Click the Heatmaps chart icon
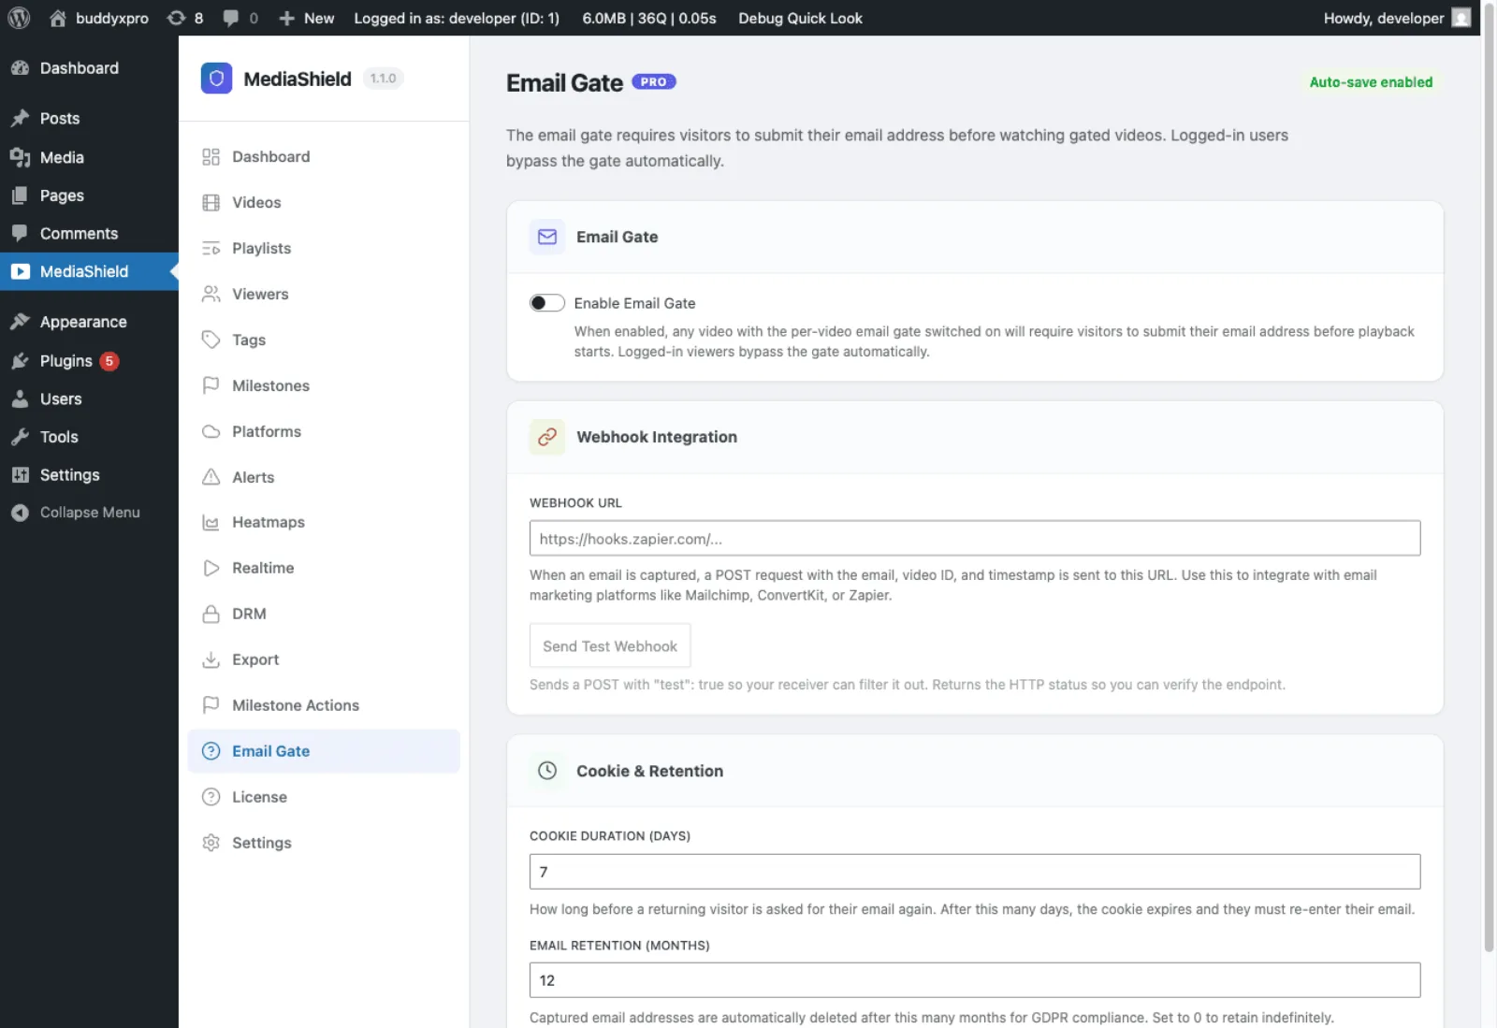The height and width of the screenshot is (1028, 1497). coord(211,523)
